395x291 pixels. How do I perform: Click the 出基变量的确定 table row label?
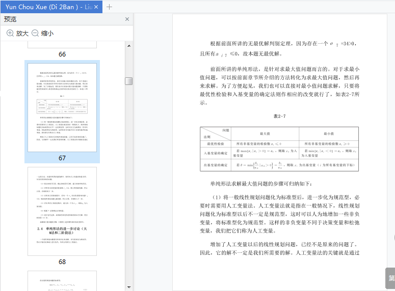pos(216,165)
